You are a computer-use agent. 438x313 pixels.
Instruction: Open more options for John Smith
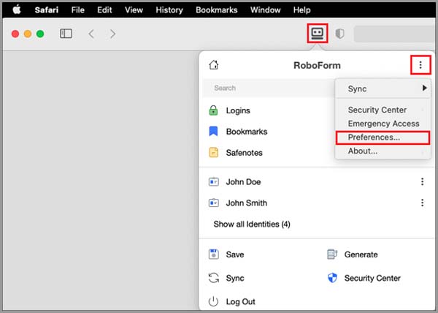[x=423, y=203]
